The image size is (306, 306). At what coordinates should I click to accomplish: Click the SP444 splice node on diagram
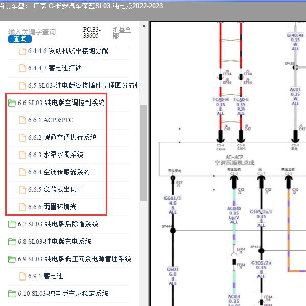click(x=173, y=231)
